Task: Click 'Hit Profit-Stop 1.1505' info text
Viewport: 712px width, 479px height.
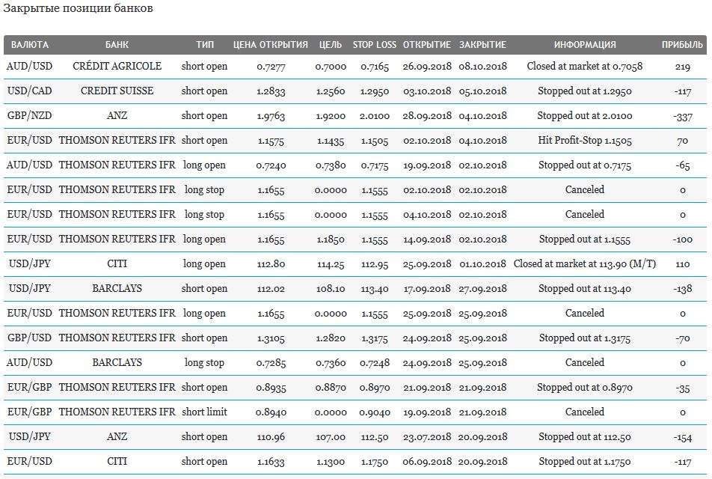Action: point(585,141)
